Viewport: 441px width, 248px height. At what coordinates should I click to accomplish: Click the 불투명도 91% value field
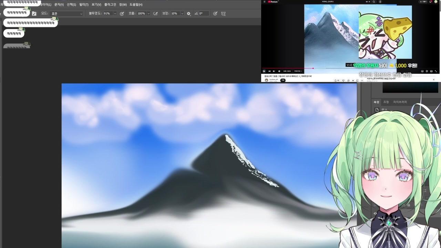pos(108,13)
